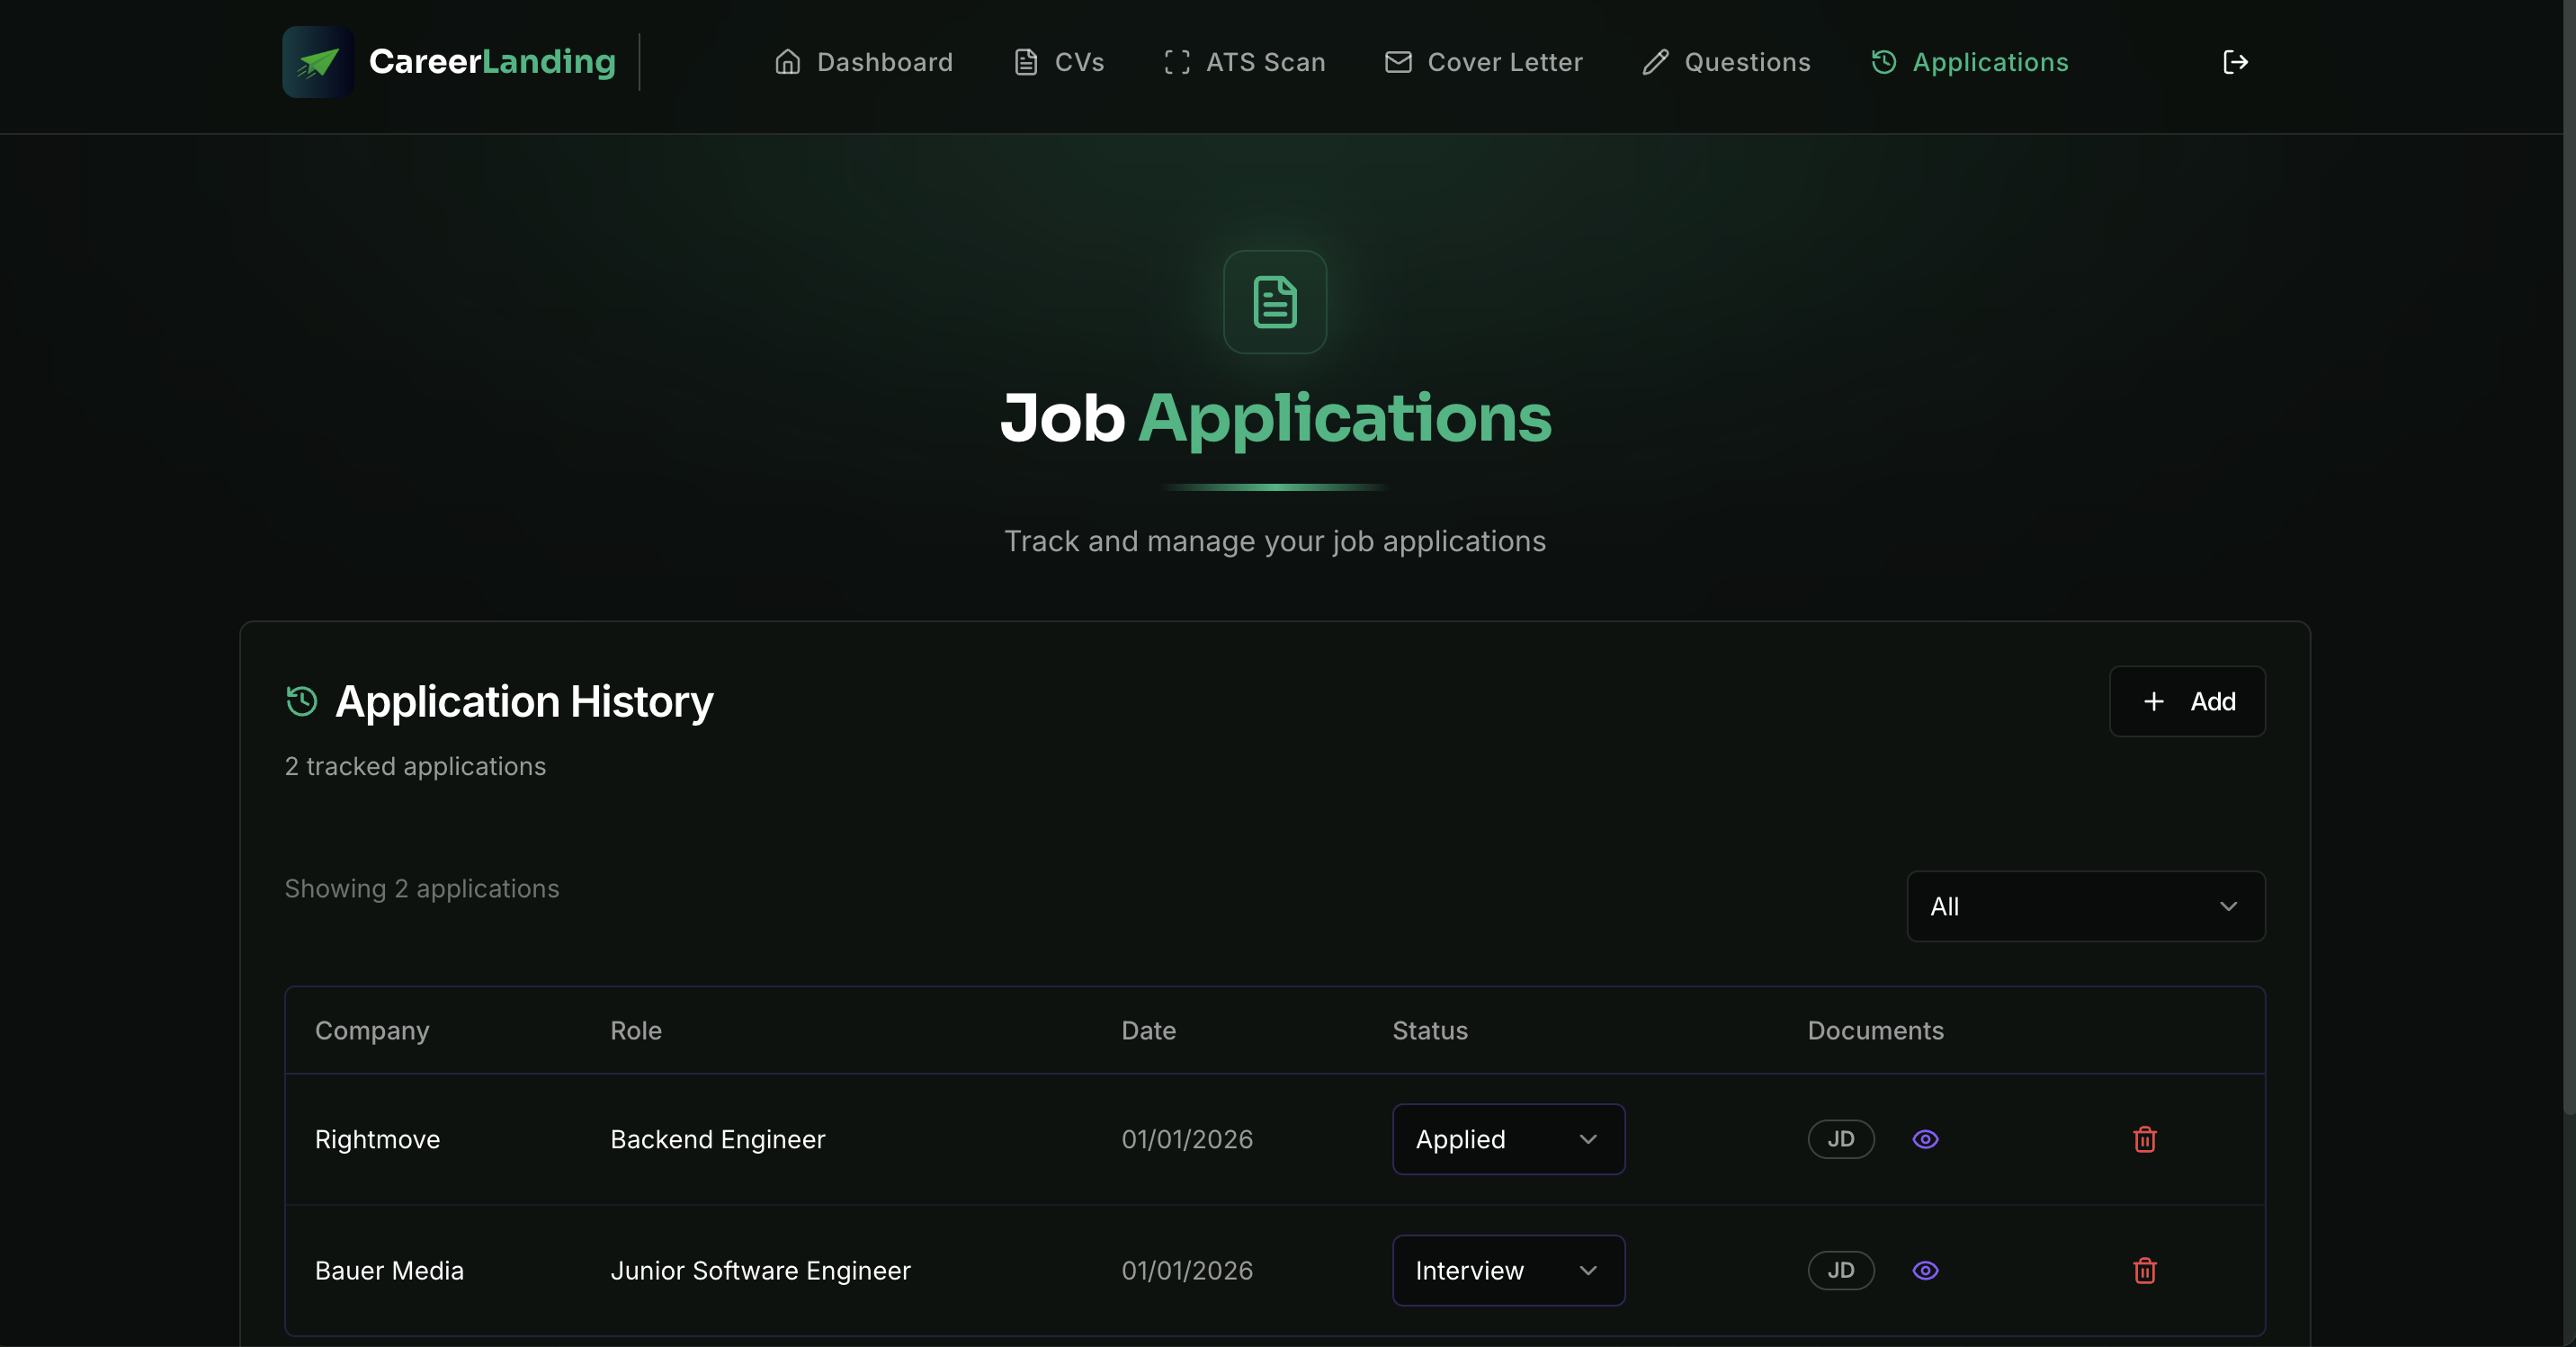Click the Role column header
Screen dimensions: 2576x1347
pos(636,1030)
